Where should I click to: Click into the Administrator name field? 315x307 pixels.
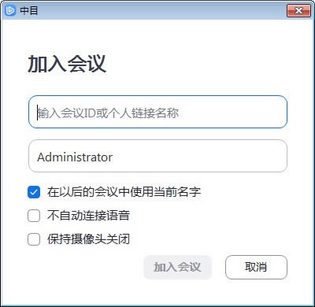(x=157, y=156)
